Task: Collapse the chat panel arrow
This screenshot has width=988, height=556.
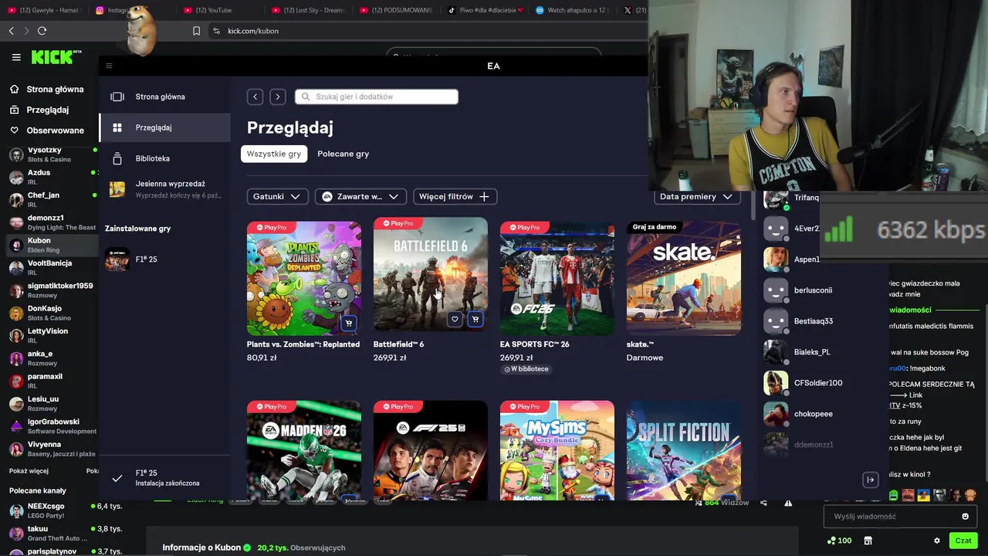Action: [870, 480]
